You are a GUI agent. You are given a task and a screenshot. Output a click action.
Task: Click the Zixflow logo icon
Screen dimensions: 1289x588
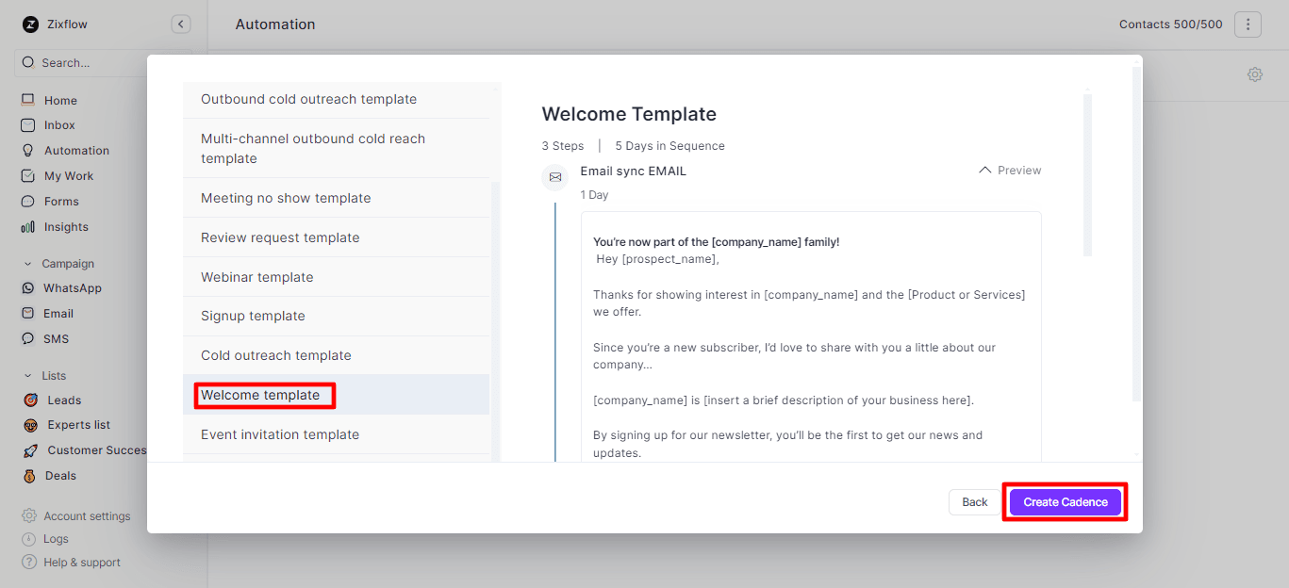point(30,24)
